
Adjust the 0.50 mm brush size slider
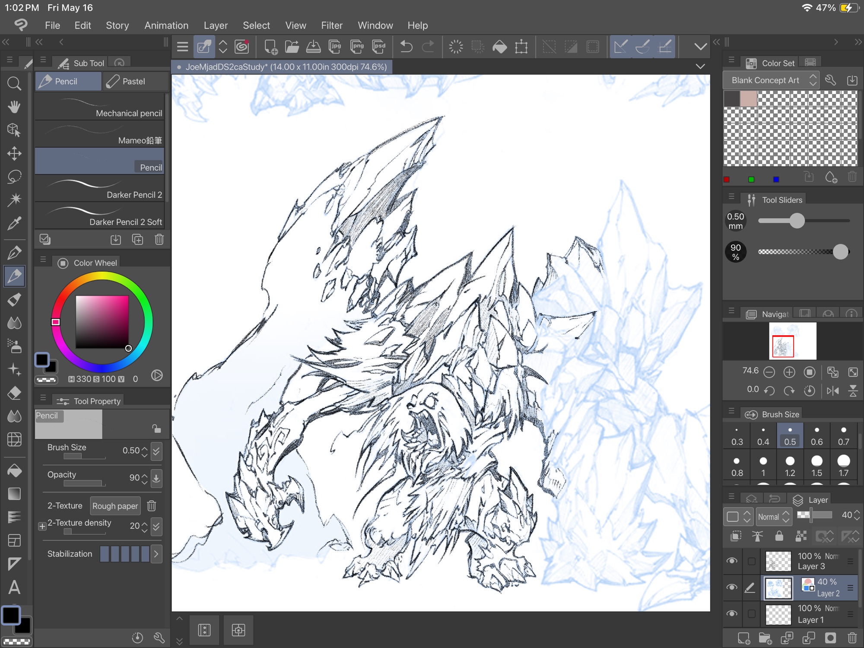tap(797, 221)
